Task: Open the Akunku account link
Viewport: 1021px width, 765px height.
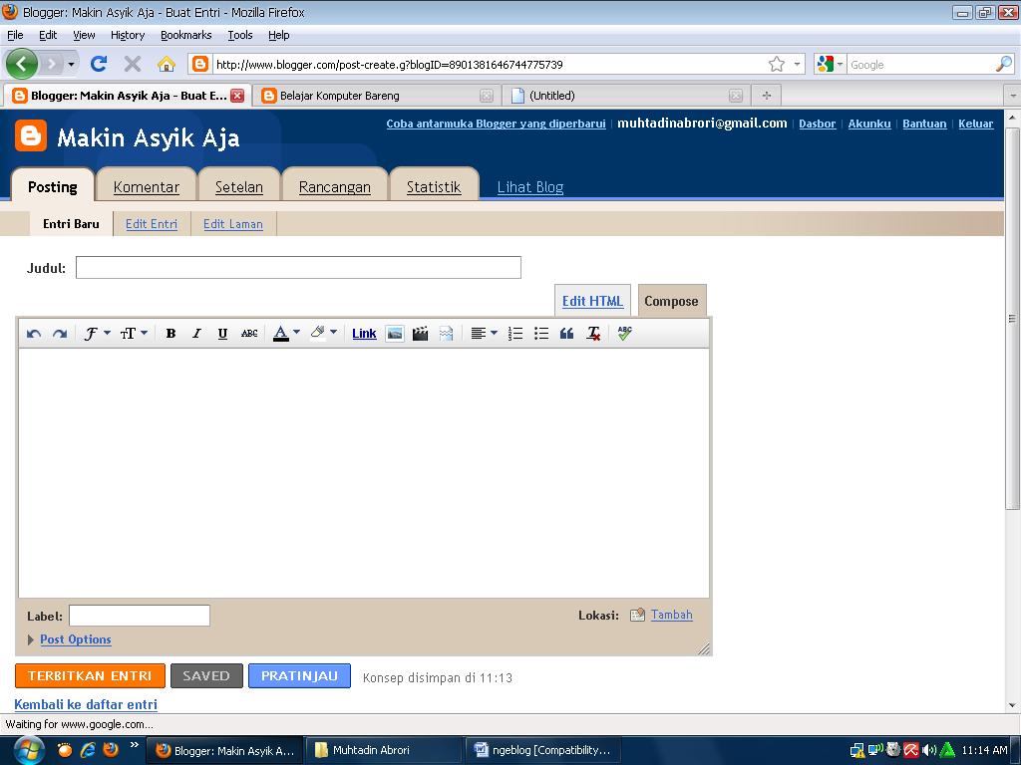Action: click(869, 124)
